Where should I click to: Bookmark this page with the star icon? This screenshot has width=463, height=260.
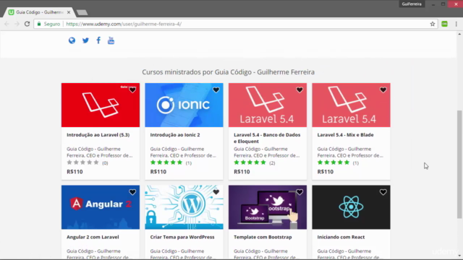pyautogui.click(x=433, y=24)
